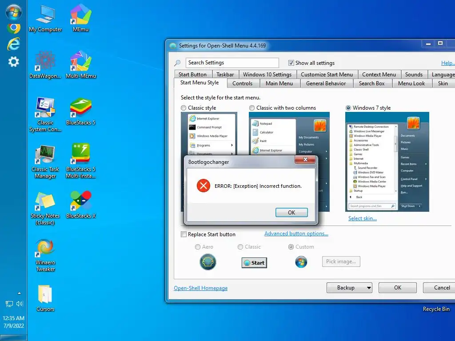Viewport: 455px width, 341px height.
Task: Expand hidden tray icons arrow
Action: click(19, 293)
